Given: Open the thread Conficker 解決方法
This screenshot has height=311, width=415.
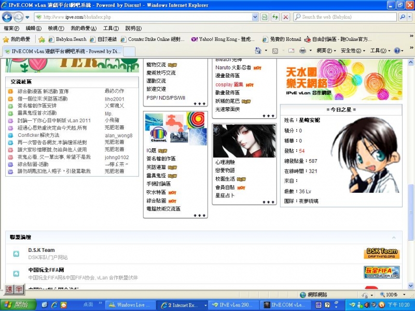Looking at the screenshot, I should click(38, 135).
